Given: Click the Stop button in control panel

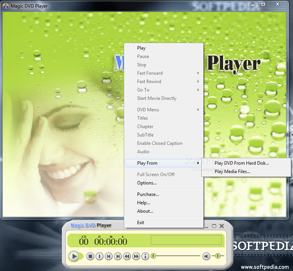Looking at the screenshot, I should [x=90, y=257].
